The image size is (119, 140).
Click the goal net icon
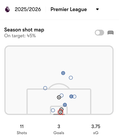(x=111, y=33)
